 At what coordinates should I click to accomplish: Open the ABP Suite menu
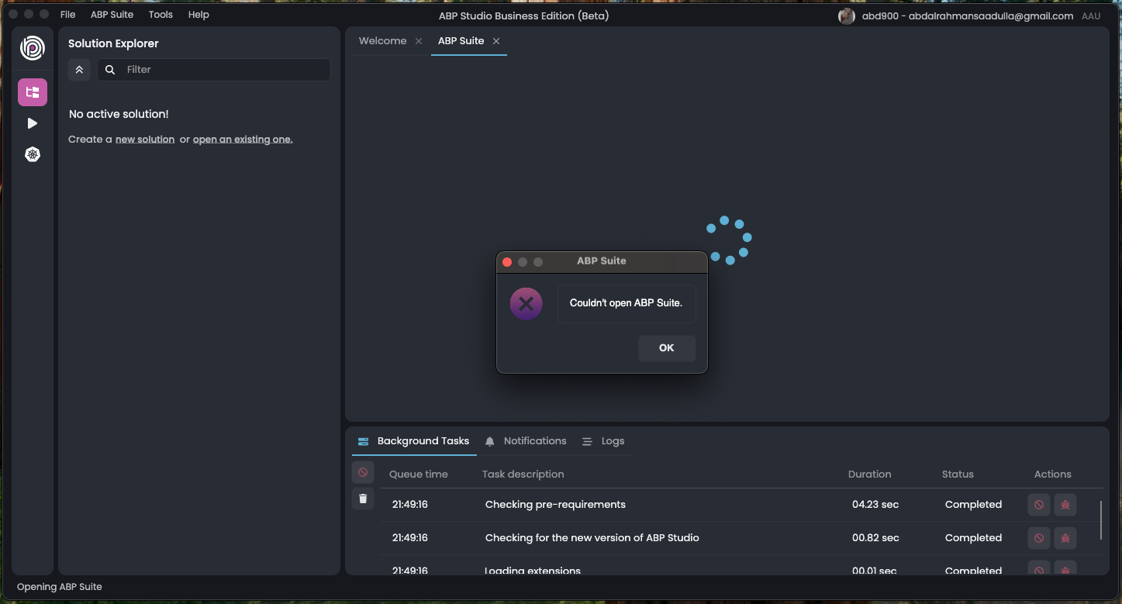112,15
